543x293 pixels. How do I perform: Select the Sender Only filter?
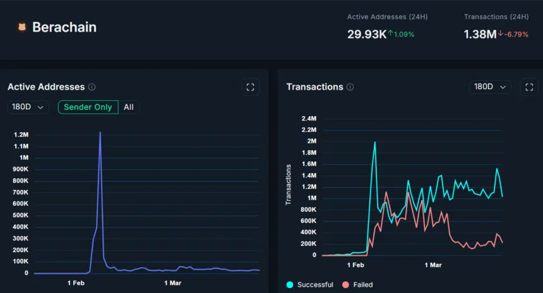pos(88,107)
